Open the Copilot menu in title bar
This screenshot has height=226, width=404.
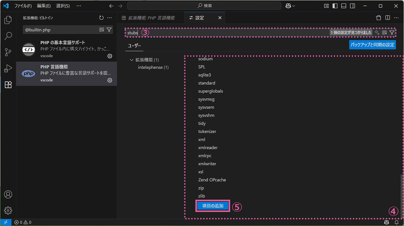tap(290, 6)
